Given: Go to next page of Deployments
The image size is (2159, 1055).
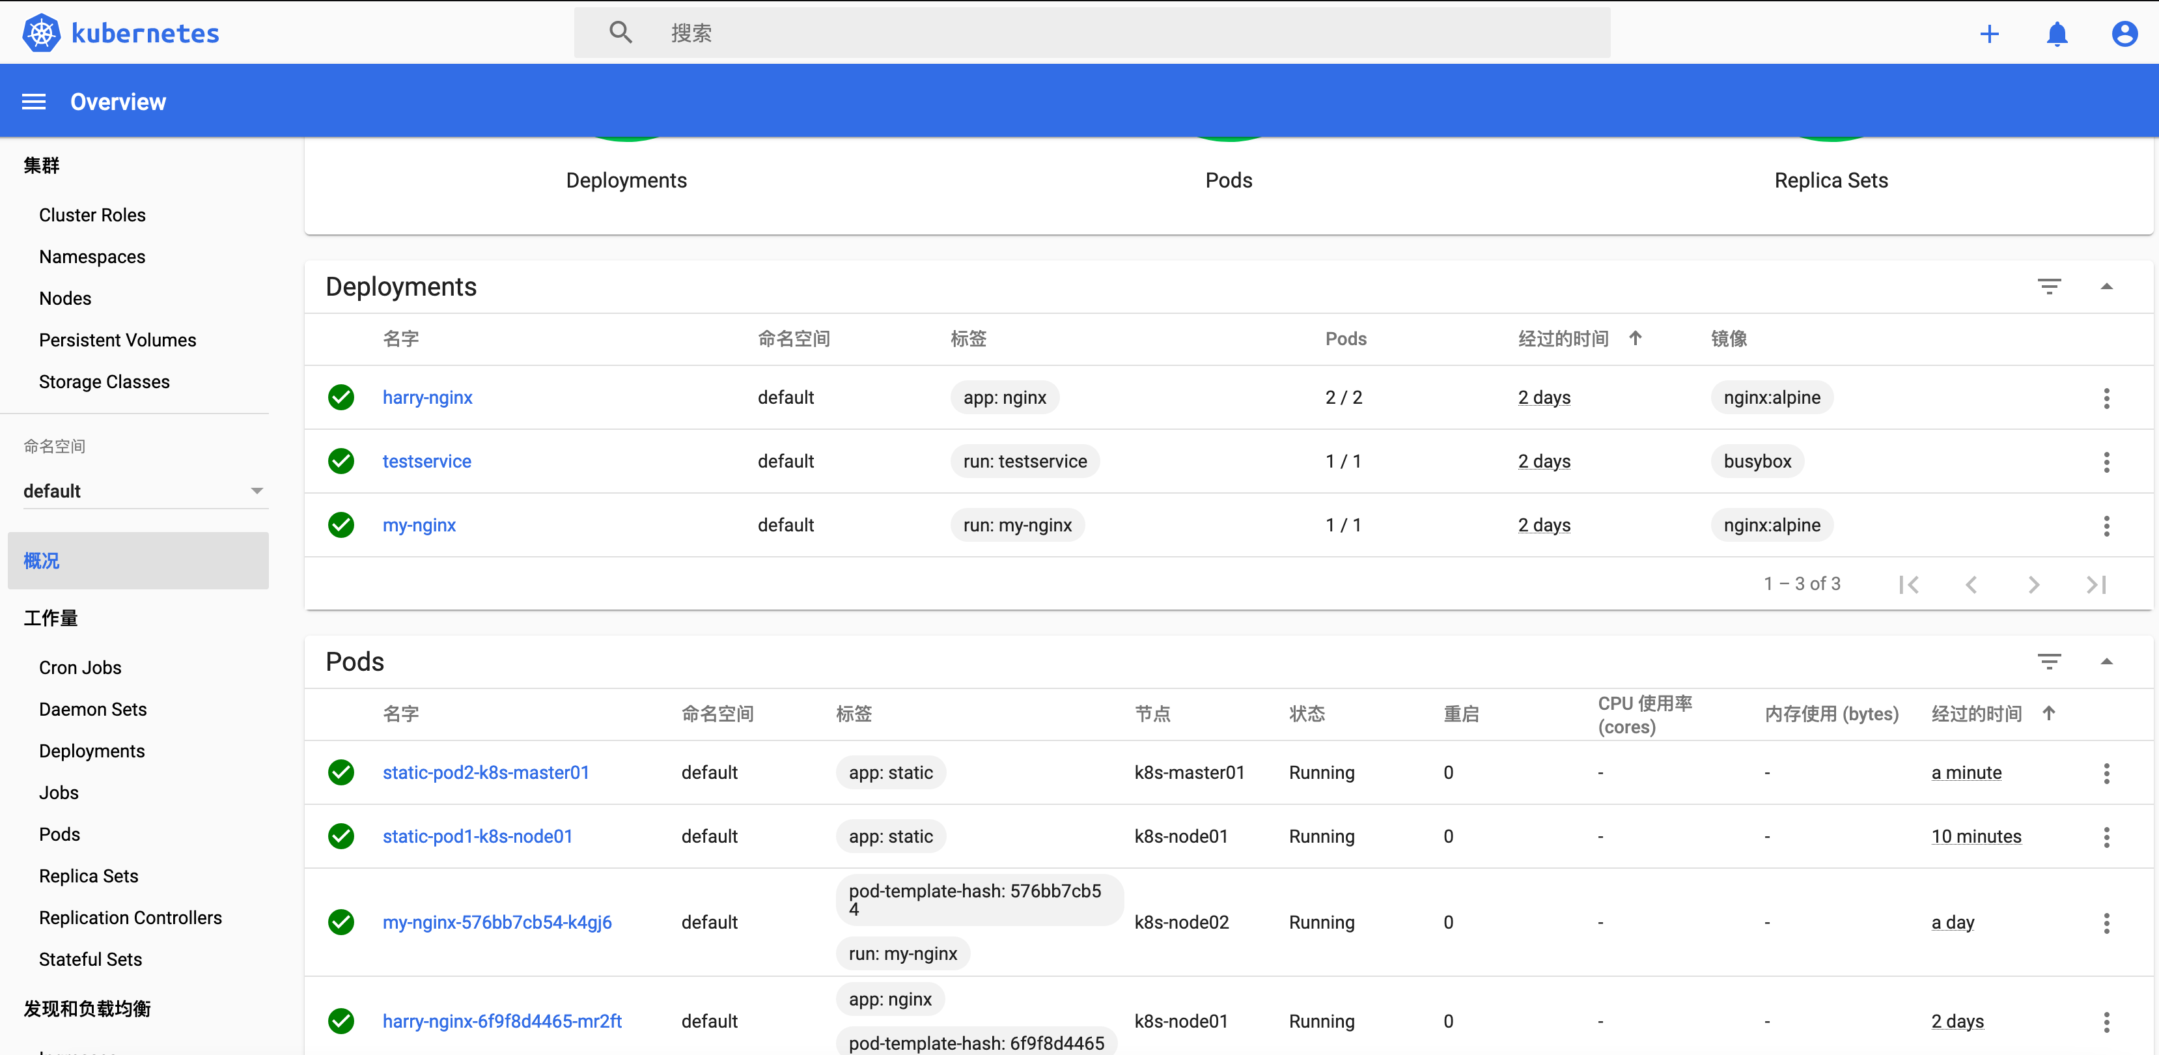Looking at the screenshot, I should tap(2033, 585).
